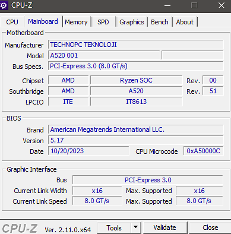Click the Southbridge vendor AMD field
231x234 pixels.
68,91
